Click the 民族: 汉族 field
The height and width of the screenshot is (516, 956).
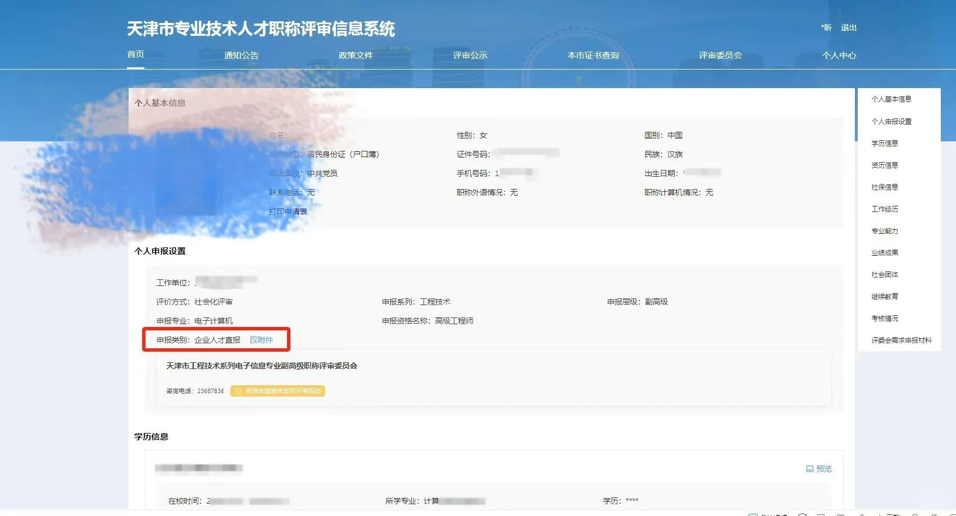663,154
